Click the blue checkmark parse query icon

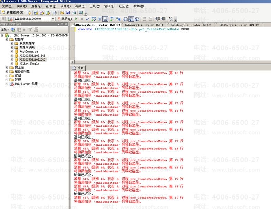87,19
